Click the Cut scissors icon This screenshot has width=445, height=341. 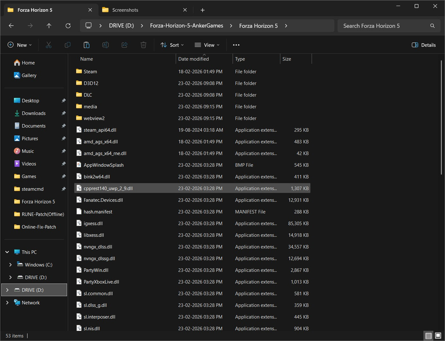pos(49,45)
